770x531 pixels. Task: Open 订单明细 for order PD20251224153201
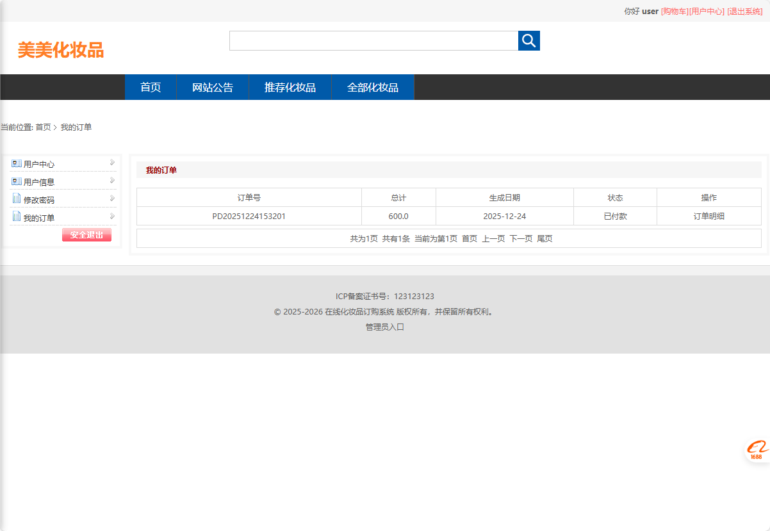[709, 216]
